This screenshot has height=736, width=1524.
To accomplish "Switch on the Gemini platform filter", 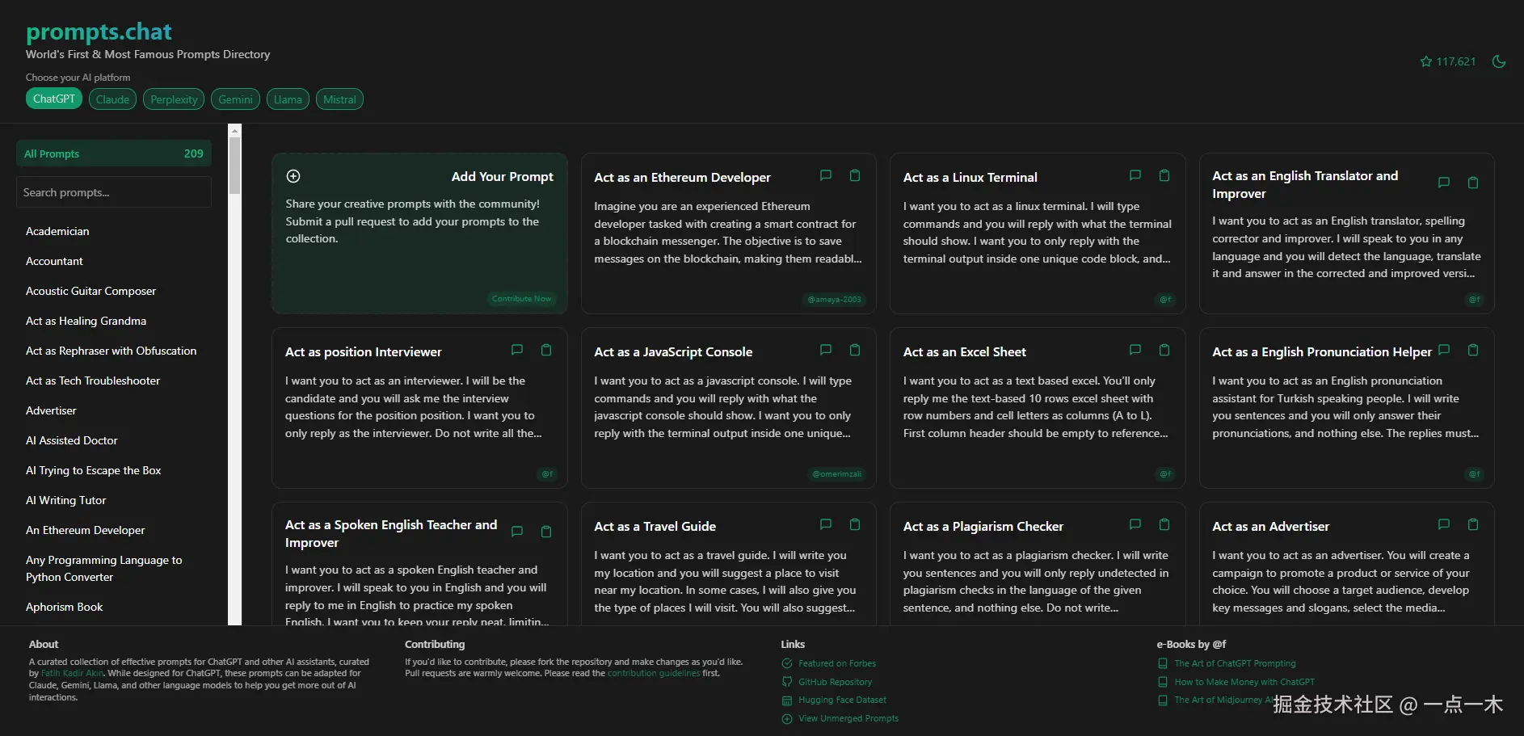I will pyautogui.click(x=235, y=99).
